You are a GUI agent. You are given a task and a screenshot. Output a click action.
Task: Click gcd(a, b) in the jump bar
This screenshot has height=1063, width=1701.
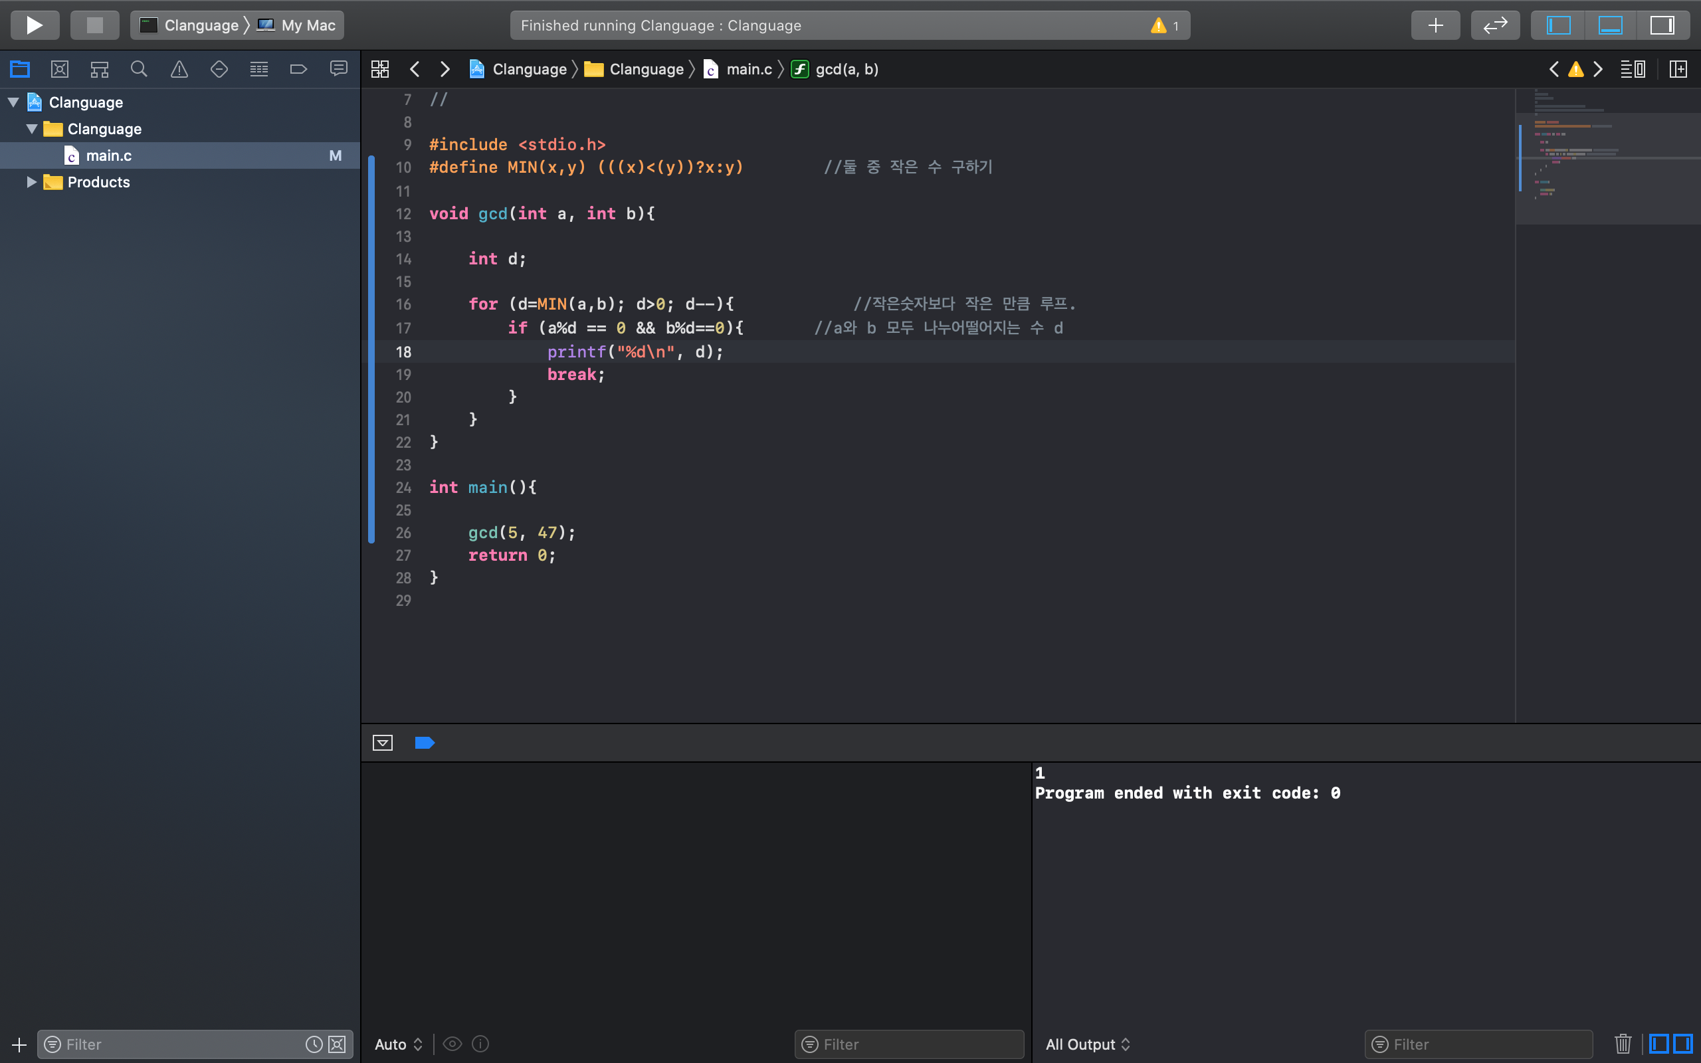point(847,69)
